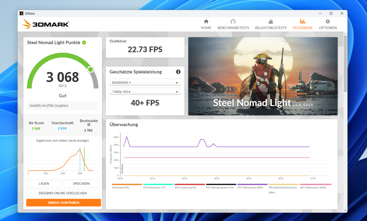Toggle GPU Taktfrequenz (MHz) legend entry

[x=316, y=186]
